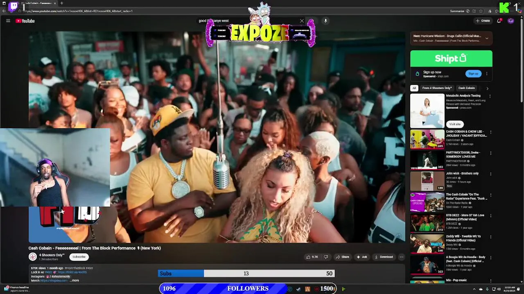Viewport: 524px width, 294px height.
Task: Open Metabolic Analysis Testing ad thumbnail
Action: coord(427,111)
